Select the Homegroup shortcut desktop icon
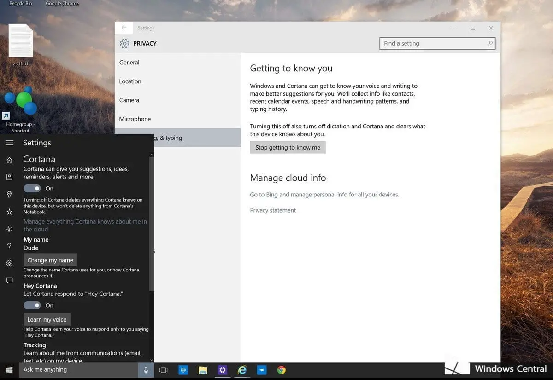553x380 pixels. [21, 109]
